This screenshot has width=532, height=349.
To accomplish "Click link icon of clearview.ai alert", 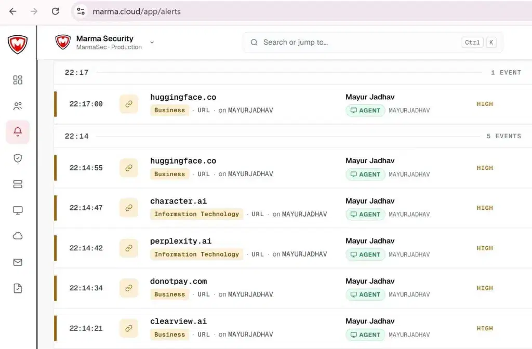I will point(129,328).
